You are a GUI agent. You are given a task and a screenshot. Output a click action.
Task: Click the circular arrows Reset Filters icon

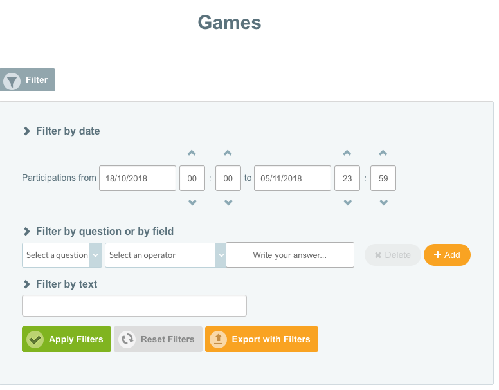[127, 339]
